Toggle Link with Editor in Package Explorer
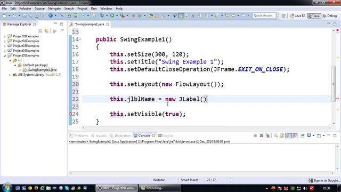The image size is (341, 192). (x=46, y=31)
